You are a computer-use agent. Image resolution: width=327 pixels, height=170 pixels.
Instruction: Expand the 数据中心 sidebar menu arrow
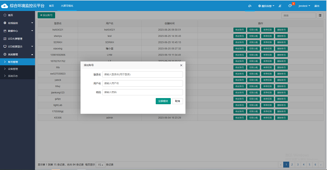click(32, 31)
